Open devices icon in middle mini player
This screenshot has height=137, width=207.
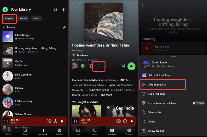pyautogui.click(x=118, y=121)
